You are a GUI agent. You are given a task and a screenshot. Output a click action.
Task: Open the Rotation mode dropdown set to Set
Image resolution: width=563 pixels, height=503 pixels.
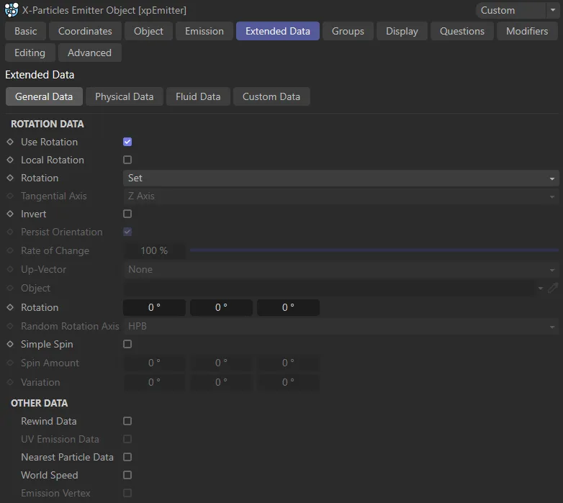click(341, 178)
